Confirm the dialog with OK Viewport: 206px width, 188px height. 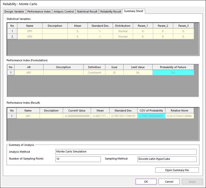pos(146,182)
